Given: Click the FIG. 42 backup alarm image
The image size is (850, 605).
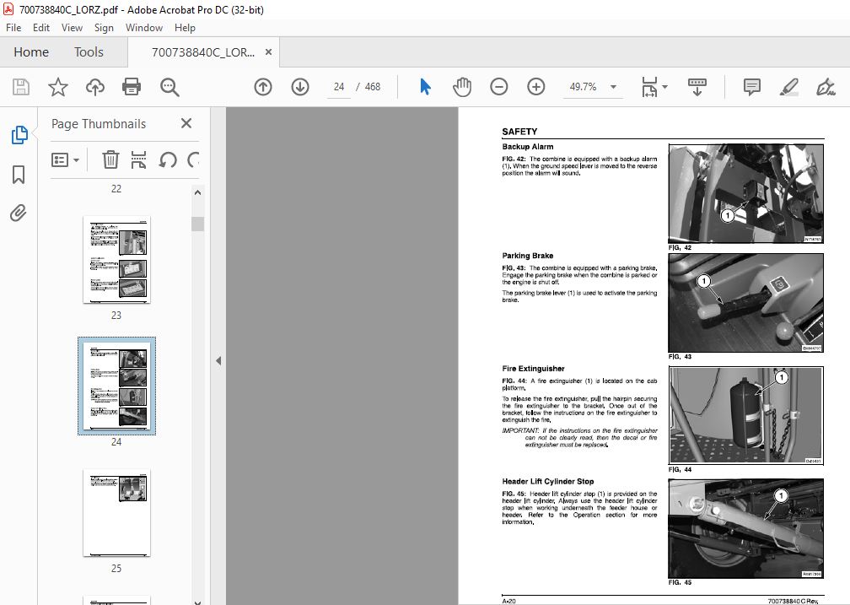Looking at the screenshot, I should pos(746,193).
